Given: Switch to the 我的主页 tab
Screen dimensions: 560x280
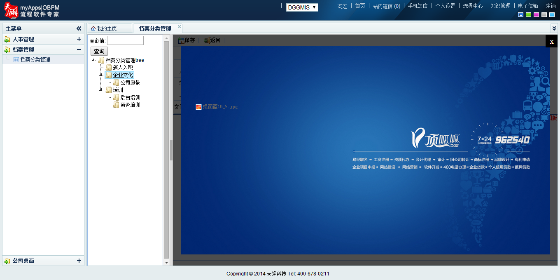Looking at the screenshot, I should tap(110, 28).
